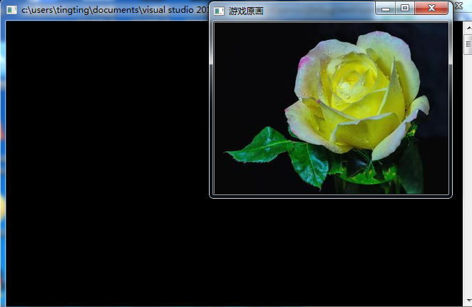
Task: Select the console title bar path text
Action: pos(114,11)
